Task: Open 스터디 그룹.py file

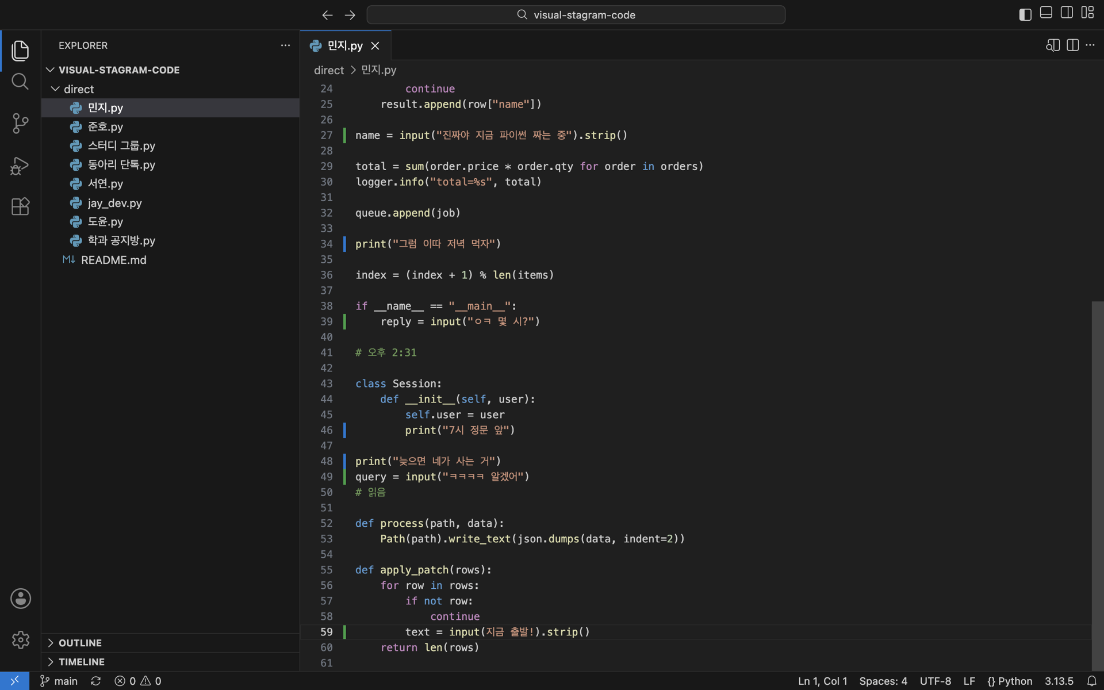Action: [x=170, y=145]
